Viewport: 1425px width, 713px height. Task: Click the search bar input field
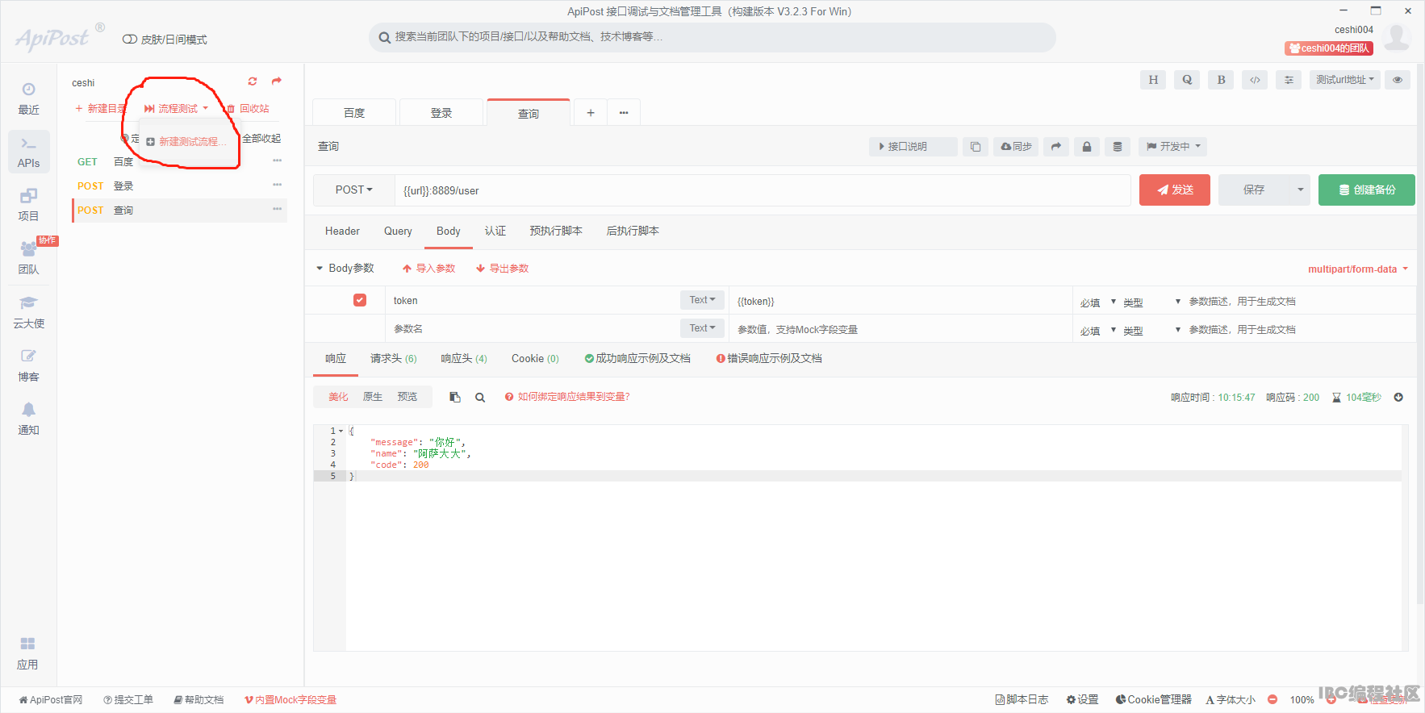pyautogui.click(x=712, y=37)
